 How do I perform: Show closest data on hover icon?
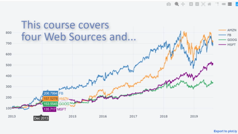pos(223,4)
